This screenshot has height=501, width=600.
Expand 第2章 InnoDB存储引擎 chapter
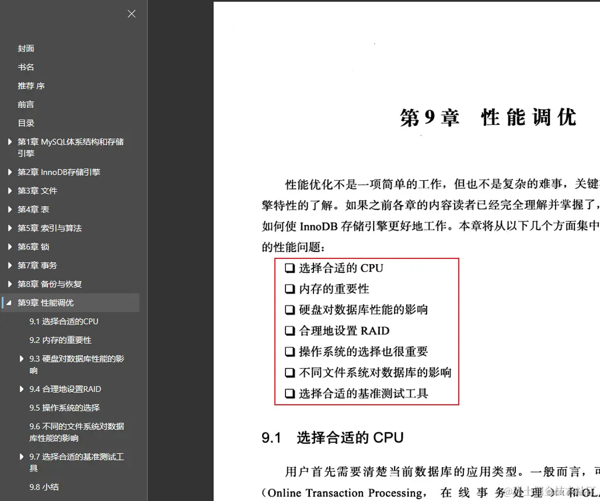tap(9, 172)
